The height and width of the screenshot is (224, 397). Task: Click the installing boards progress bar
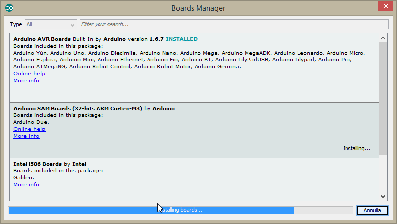click(181, 210)
